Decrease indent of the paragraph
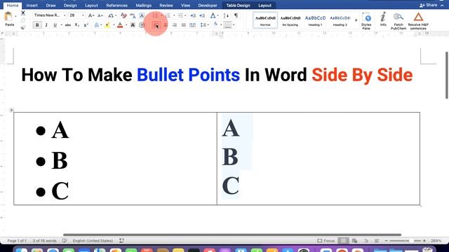The image size is (449, 252). point(193,15)
